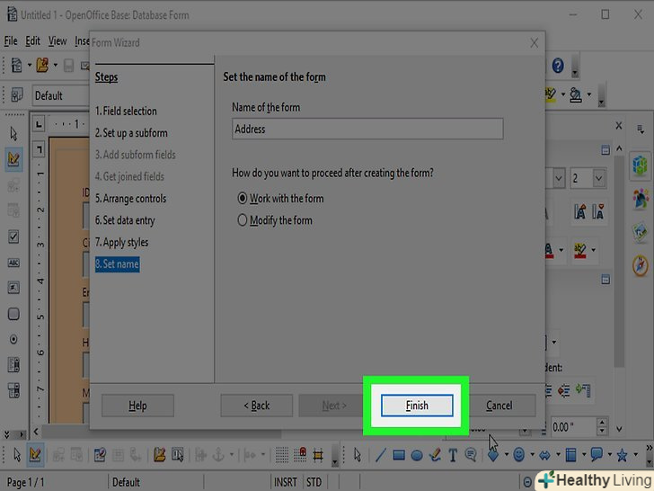654x491 pixels.
Task: Select Work with the form option
Action: (280, 199)
